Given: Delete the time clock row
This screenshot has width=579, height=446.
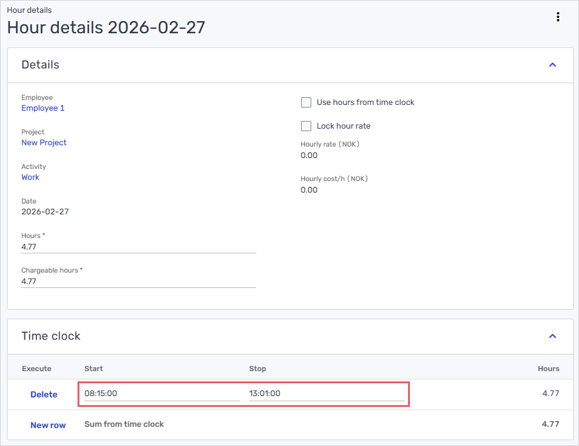Looking at the screenshot, I should 44,395.
